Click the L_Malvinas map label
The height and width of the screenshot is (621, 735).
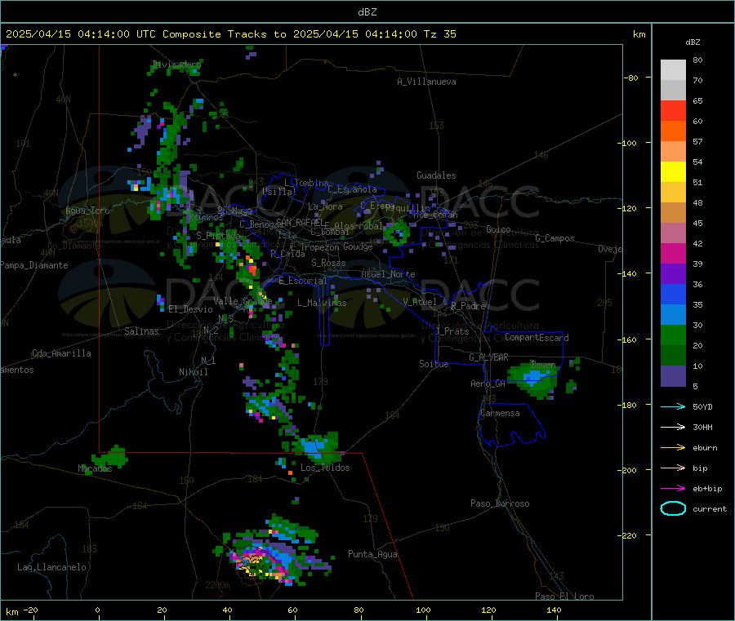pyautogui.click(x=322, y=303)
